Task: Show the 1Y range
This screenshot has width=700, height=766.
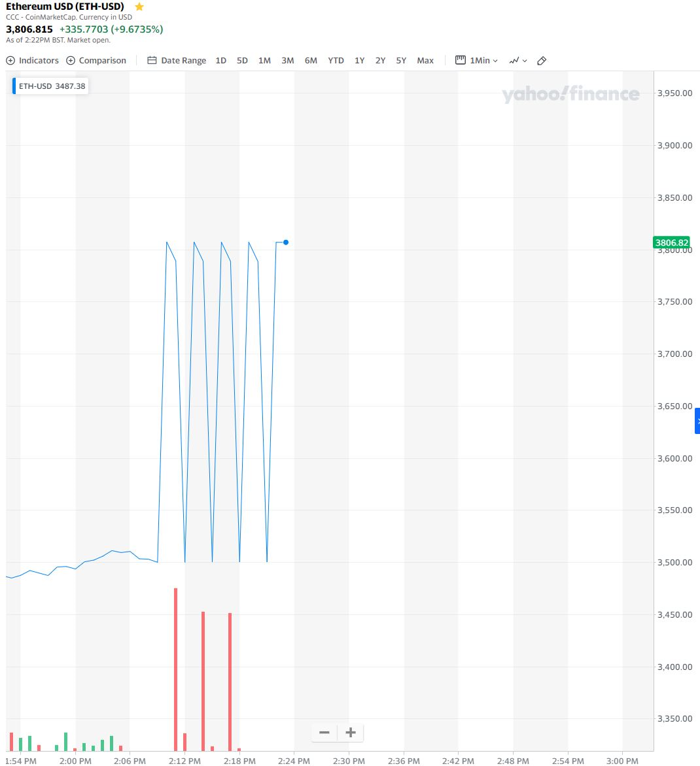Action: (360, 60)
